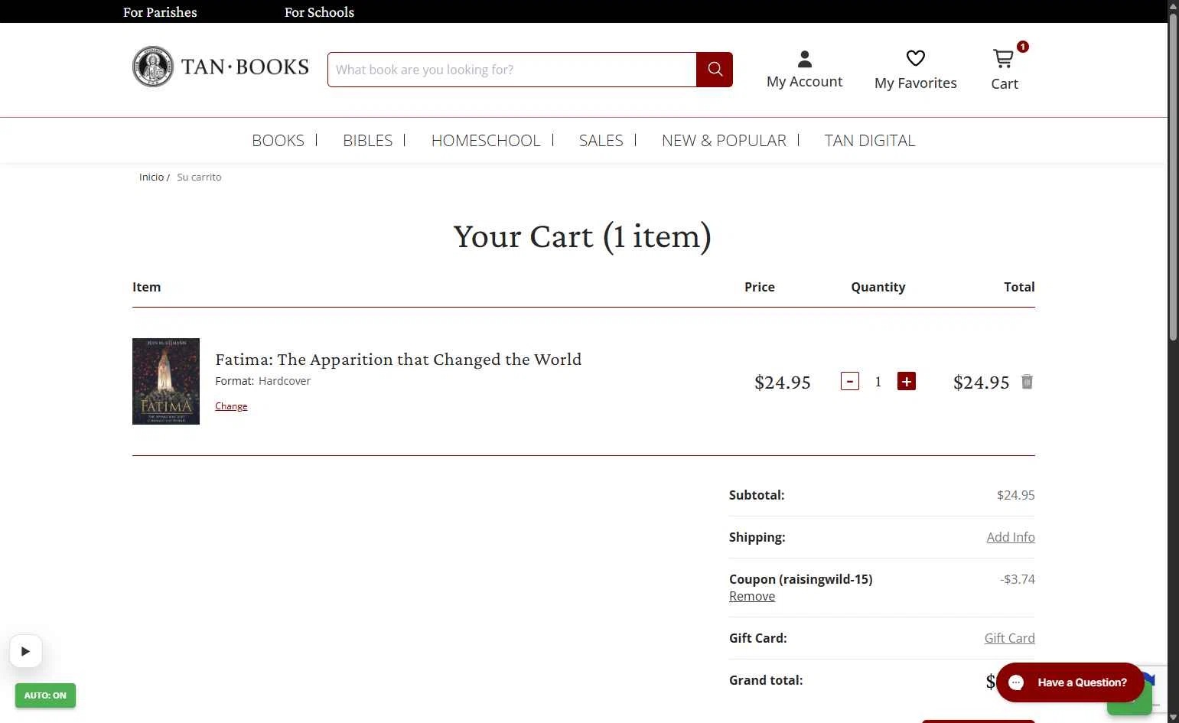Open the Cart icon
Image resolution: width=1179 pixels, height=723 pixels.
(1003, 59)
